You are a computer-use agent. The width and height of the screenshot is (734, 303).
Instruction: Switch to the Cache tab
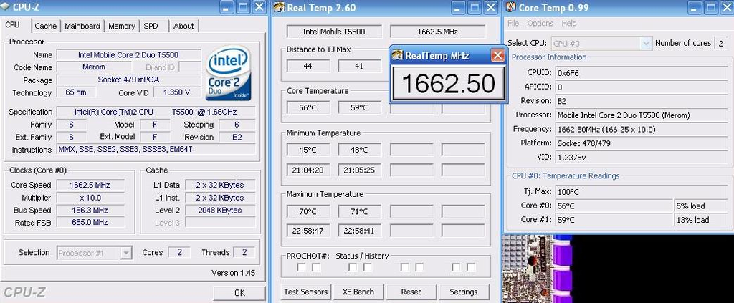pos(45,27)
